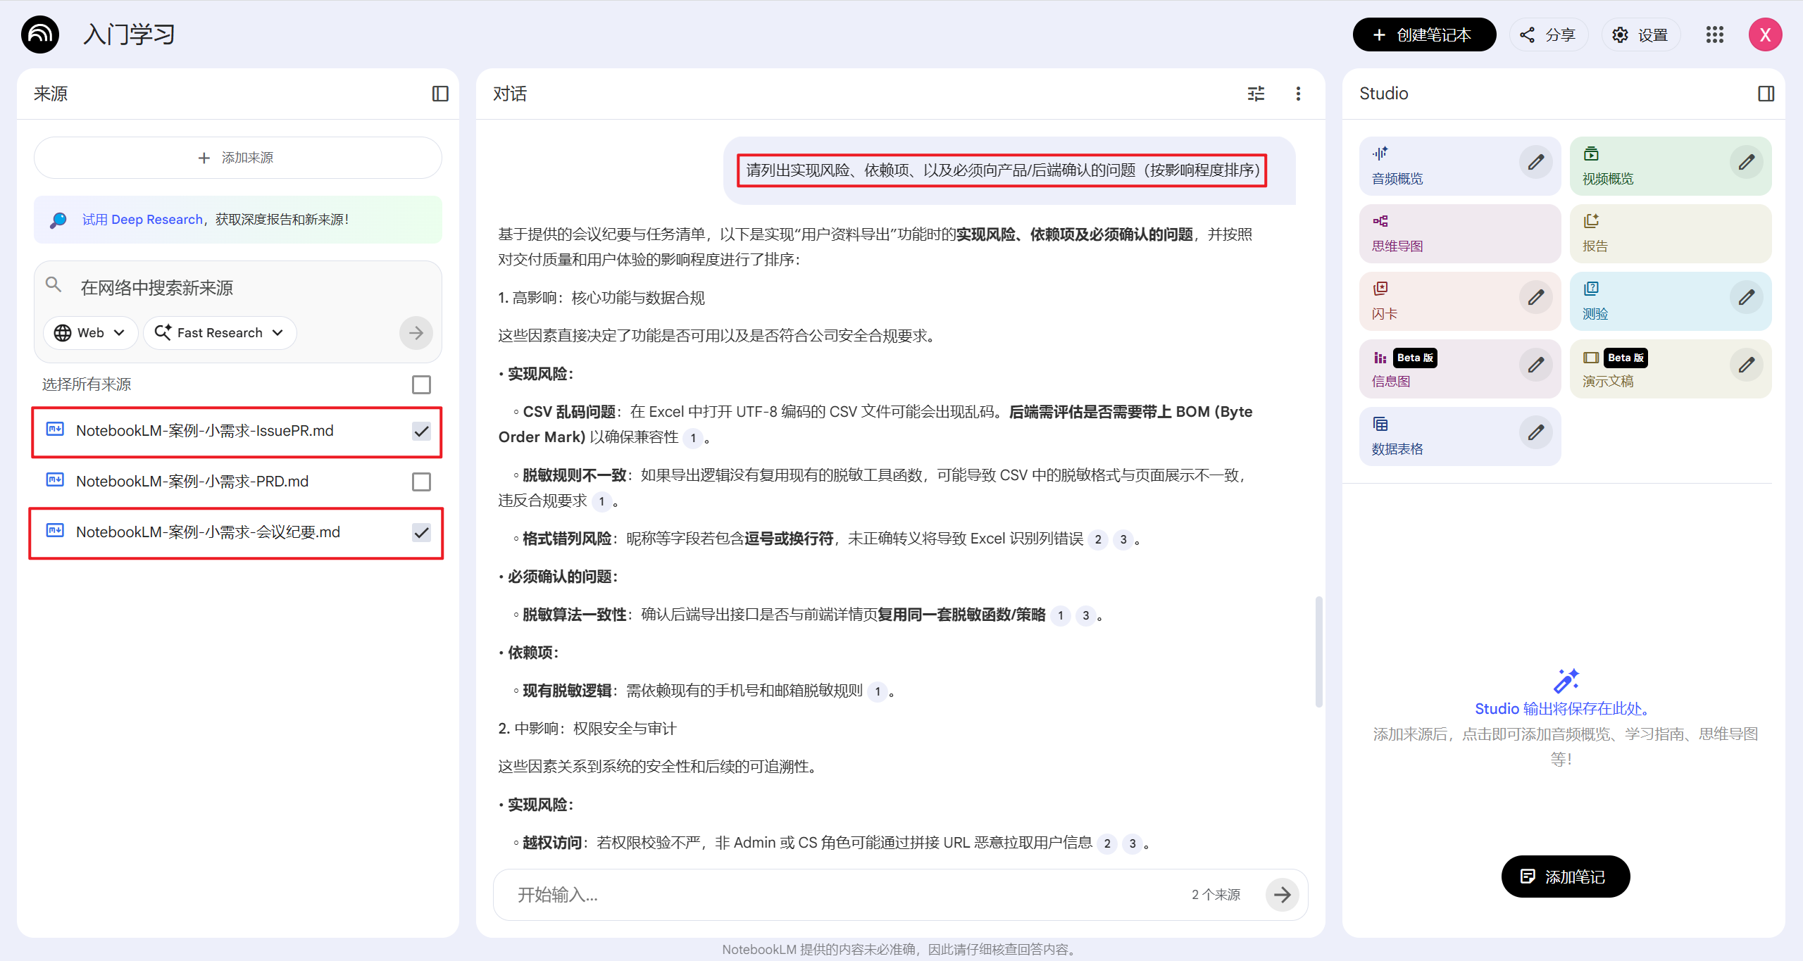
Task: Uncheck NotebookLM-案例-小需求-IssuePR.md source
Action: (421, 431)
